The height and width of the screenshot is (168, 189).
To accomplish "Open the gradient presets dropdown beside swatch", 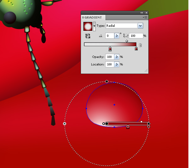I will [x=94, y=26].
